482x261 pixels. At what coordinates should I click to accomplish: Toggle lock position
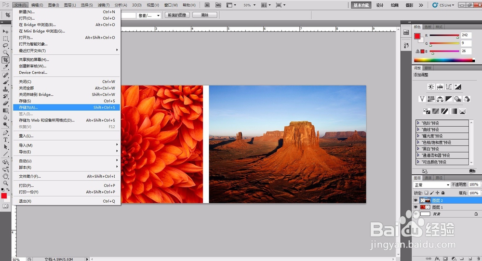[438, 193]
